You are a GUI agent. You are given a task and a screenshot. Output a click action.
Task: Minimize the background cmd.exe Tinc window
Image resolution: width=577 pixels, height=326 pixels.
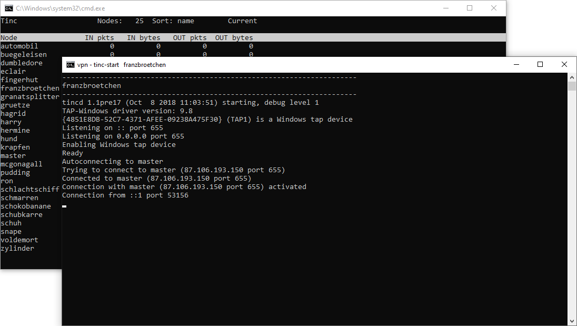click(x=445, y=8)
